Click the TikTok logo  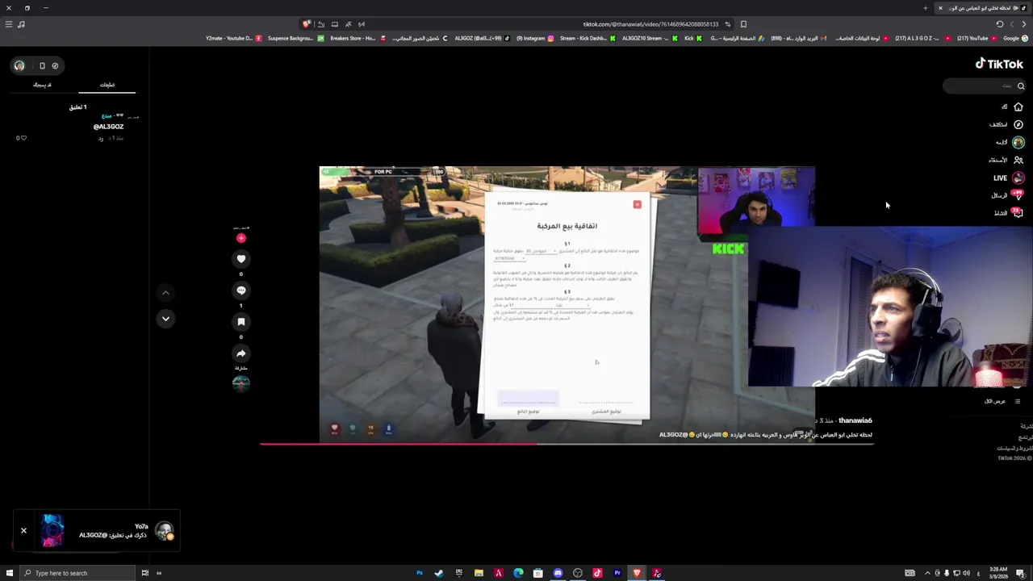(x=999, y=64)
